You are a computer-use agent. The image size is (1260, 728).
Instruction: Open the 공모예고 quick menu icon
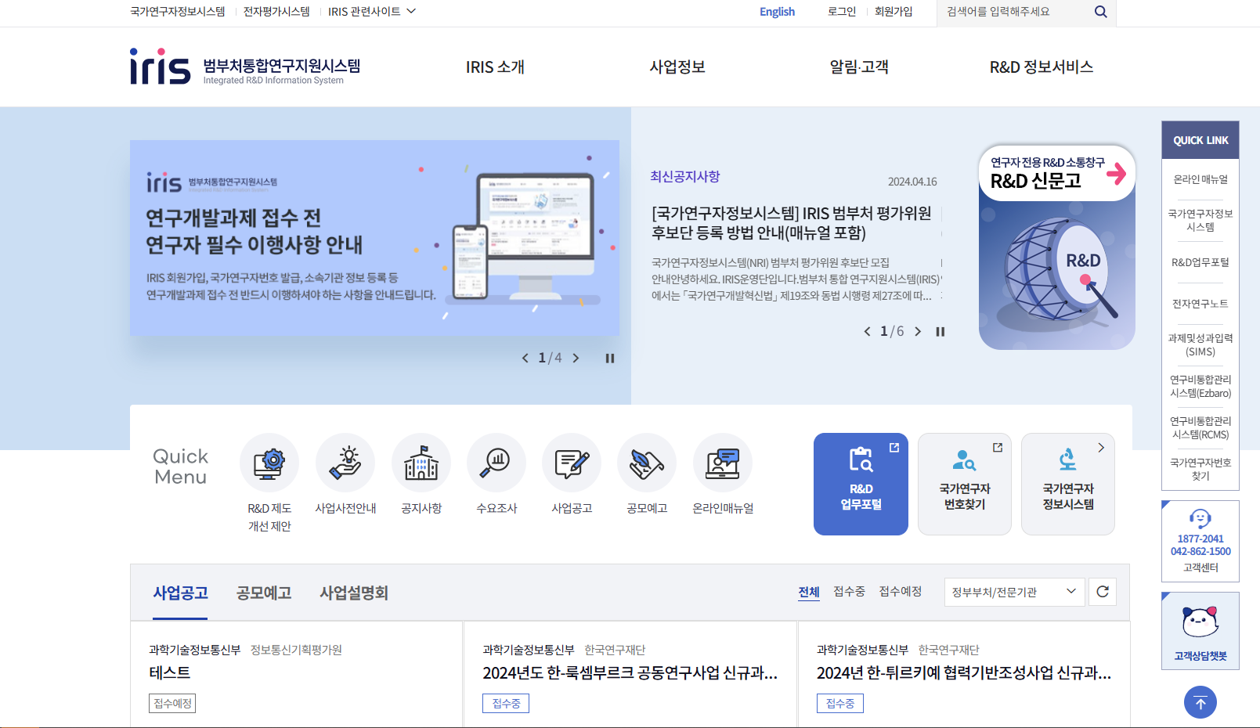point(647,463)
